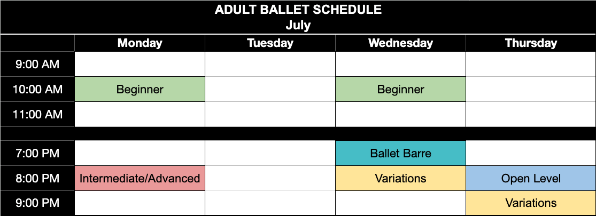596x216 pixels.
Task: Click the Wednesday column header
Action: (x=400, y=43)
